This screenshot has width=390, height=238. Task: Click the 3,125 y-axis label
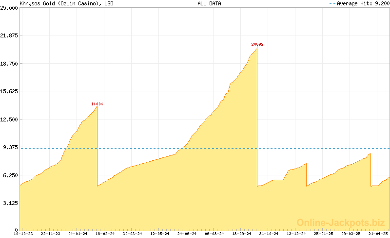tap(10, 203)
